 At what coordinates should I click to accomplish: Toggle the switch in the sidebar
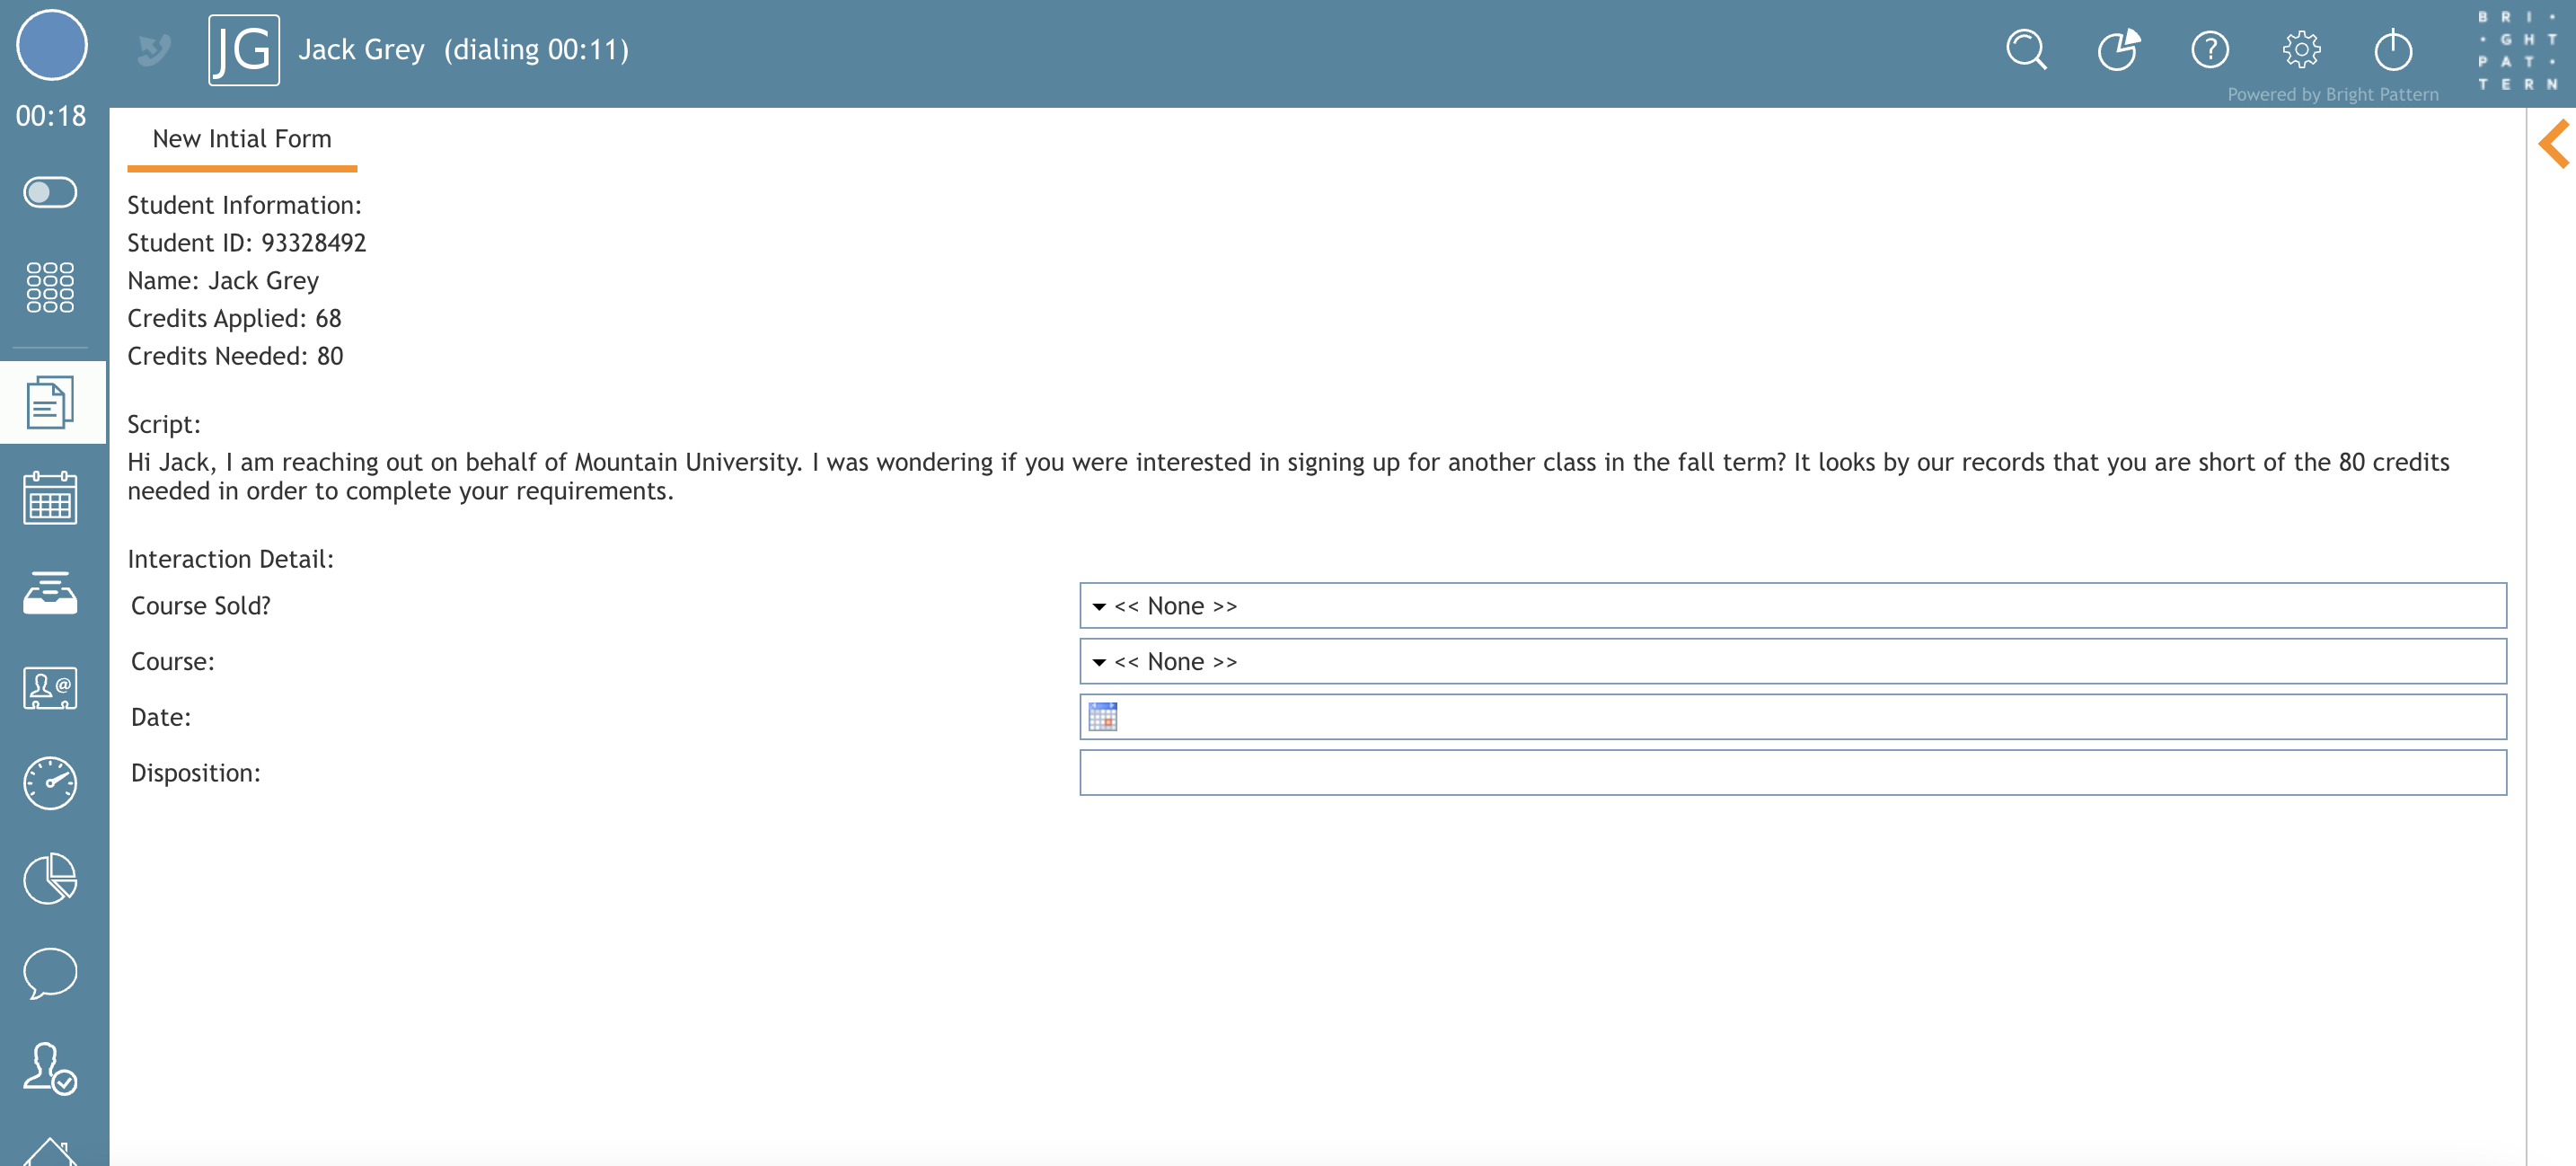(x=50, y=192)
